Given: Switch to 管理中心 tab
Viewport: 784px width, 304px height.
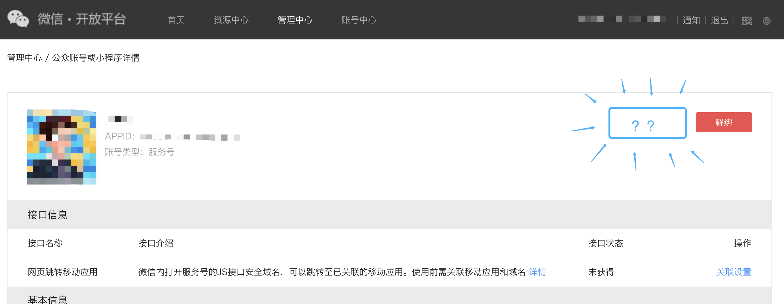Looking at the screenshot, I should tap(295, 20).
